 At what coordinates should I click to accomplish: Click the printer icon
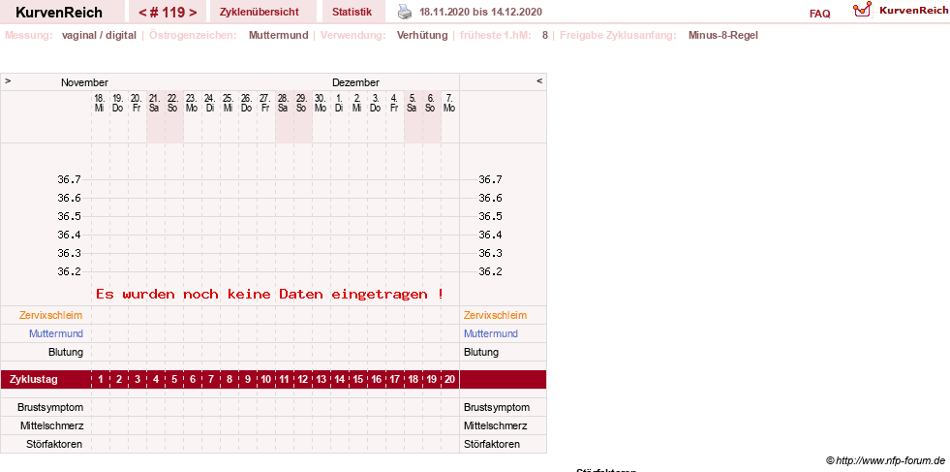tap(405, 11)
